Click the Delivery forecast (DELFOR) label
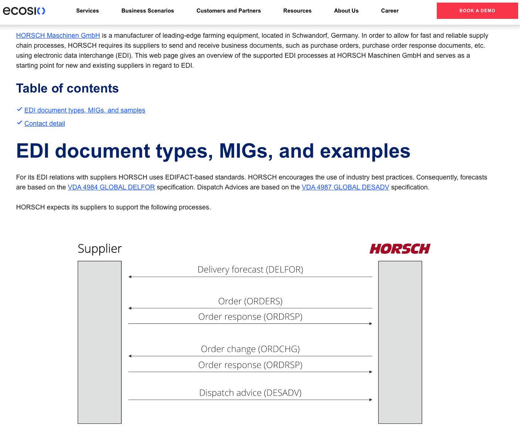 (x=250, y=269)
